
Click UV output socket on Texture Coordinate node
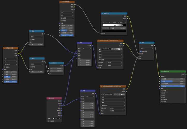pos(62,106)
